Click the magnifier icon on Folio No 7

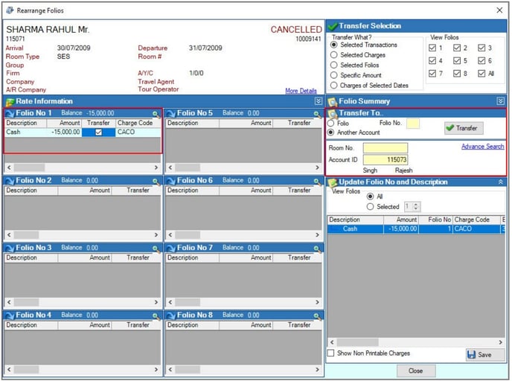[318, 248]
